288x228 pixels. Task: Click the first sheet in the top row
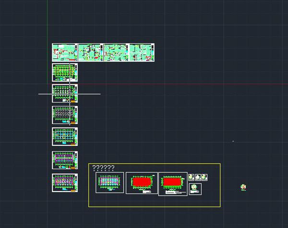65,53
